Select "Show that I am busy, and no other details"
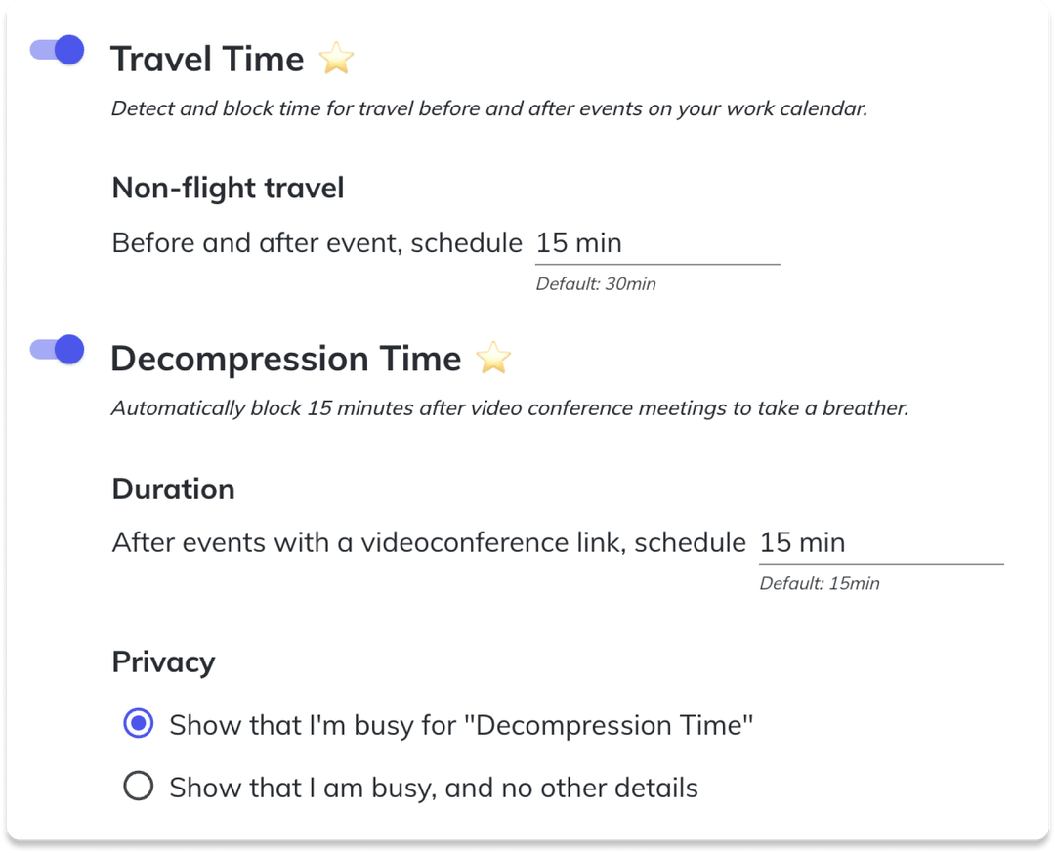 (x=140, y=787)
